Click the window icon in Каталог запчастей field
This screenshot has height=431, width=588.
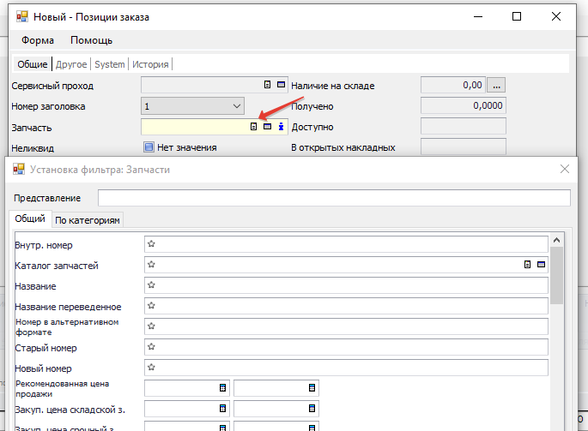tap(541, 266)
